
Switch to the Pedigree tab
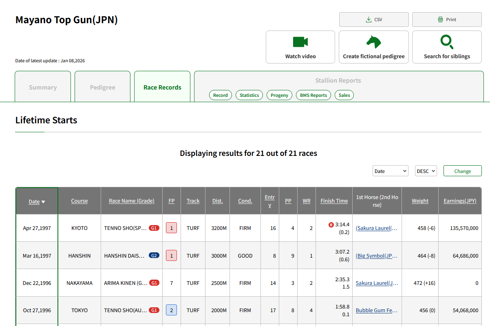tap(102, 87)
